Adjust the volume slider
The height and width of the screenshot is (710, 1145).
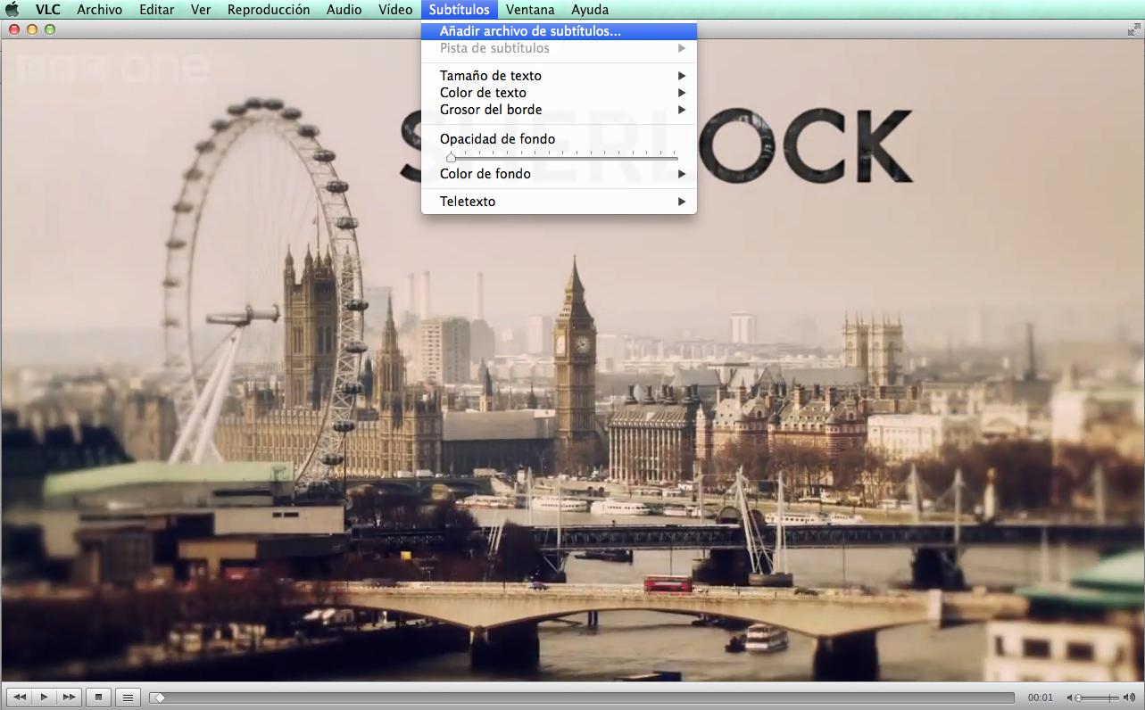pos(1098,698)
